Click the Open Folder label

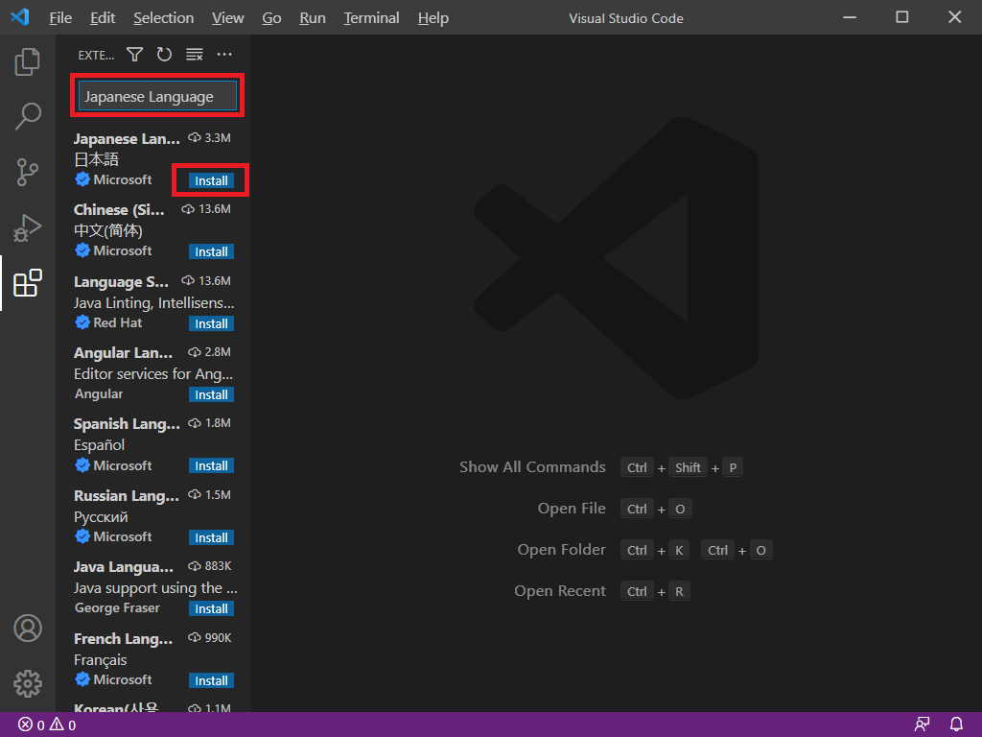[561, 550]
